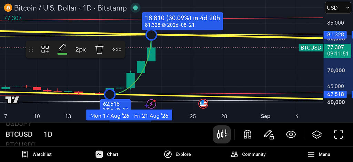Tap the BTCUSD price label tag
The height and width of the screenshot is (162, 353).
point(311,47)
